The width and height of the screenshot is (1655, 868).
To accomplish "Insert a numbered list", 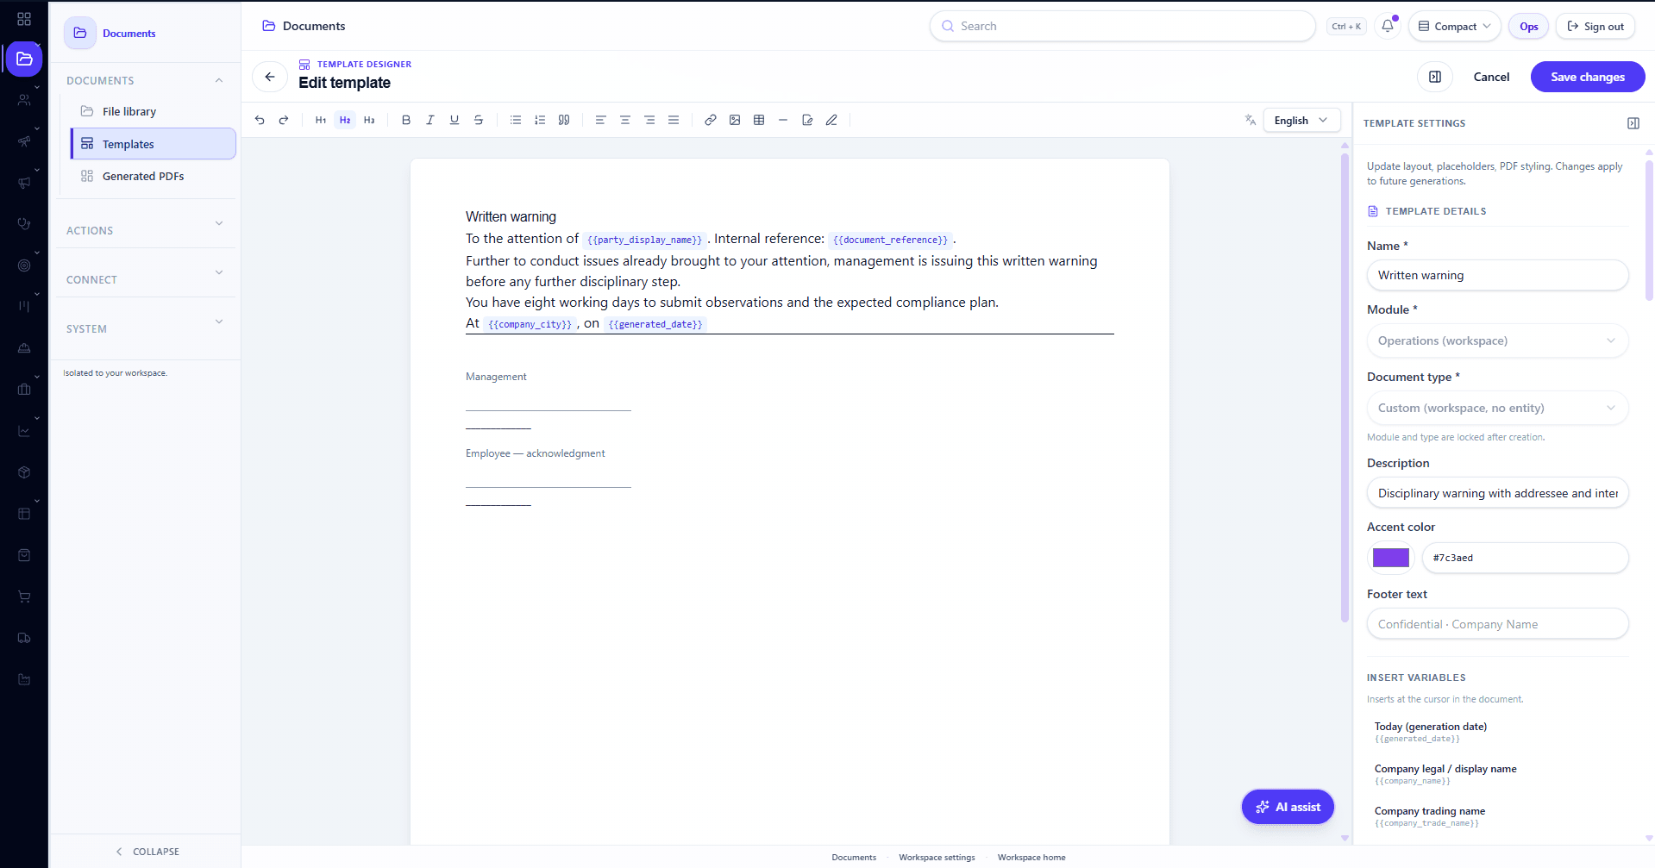I will (540, 120).
